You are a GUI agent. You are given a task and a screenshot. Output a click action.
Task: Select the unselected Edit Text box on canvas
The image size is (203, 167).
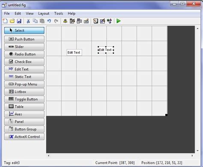[x=74, y=52]
